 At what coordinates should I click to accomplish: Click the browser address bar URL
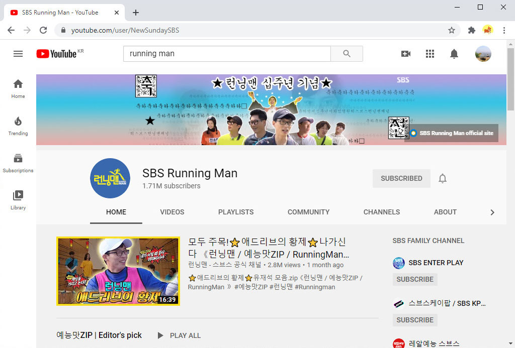(125, 30)
